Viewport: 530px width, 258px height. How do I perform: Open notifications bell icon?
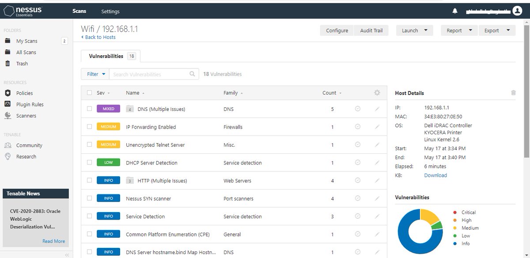coord(455,11)
